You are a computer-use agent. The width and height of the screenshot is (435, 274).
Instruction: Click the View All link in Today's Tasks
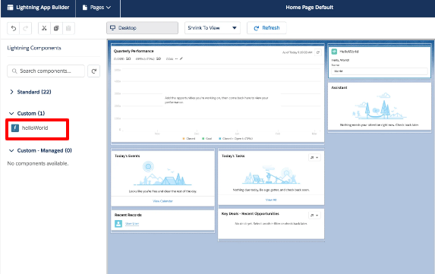point(271,200)
